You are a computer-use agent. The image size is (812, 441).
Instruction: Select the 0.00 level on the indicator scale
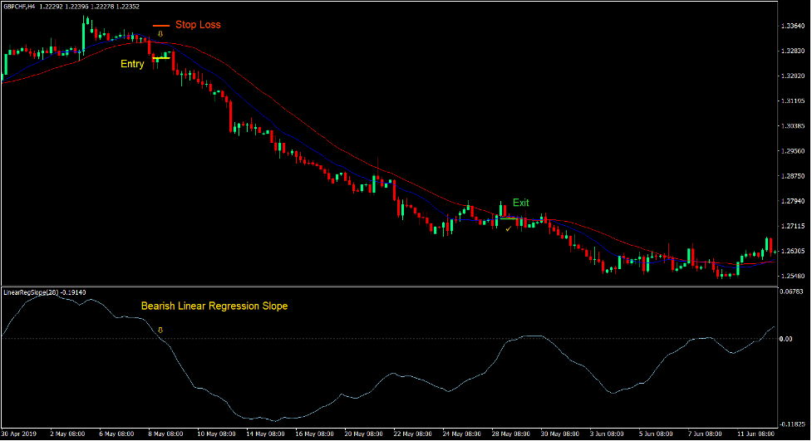pyautogui.click(x=785, y=339)
